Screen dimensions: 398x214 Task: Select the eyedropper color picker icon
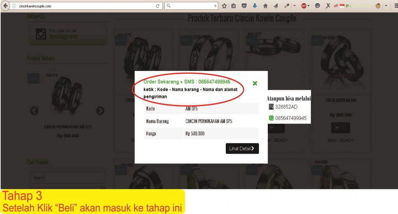pyautogui.click(x=287, y=6)
